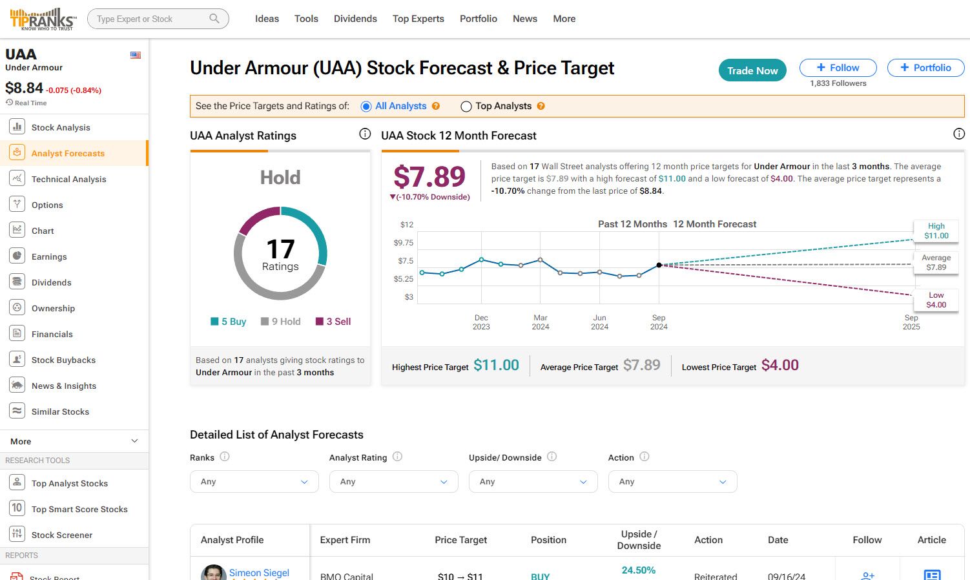The height and width of the screenshot is (580, 970).
Task: Open the Dividends top menu
Action: [355, 19]
